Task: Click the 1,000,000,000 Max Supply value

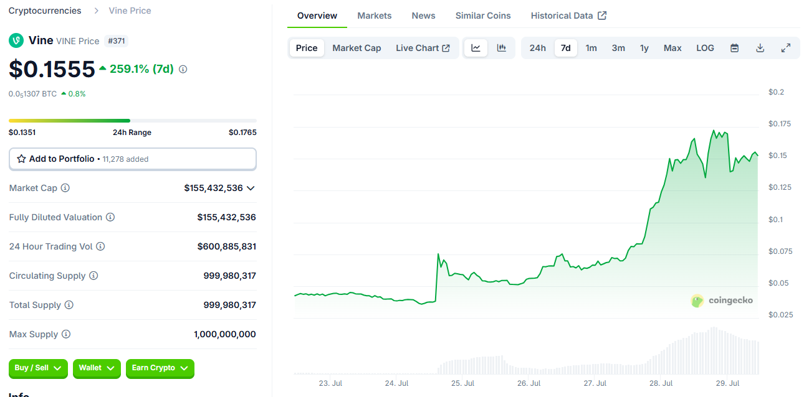Action: point(225,334)
